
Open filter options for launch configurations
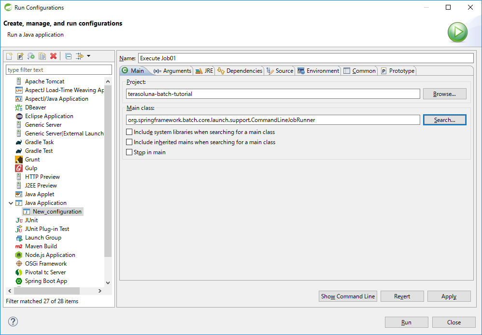(x=79, y=56)
